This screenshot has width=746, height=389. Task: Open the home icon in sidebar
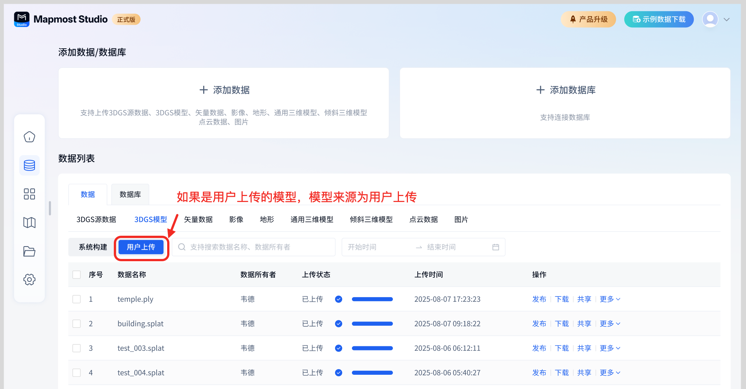pos(29,137)
